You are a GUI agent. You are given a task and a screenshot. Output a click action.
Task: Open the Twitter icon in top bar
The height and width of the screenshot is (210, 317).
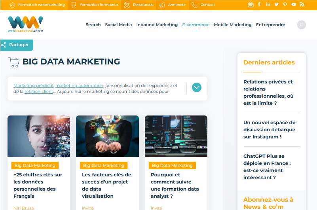276,4
